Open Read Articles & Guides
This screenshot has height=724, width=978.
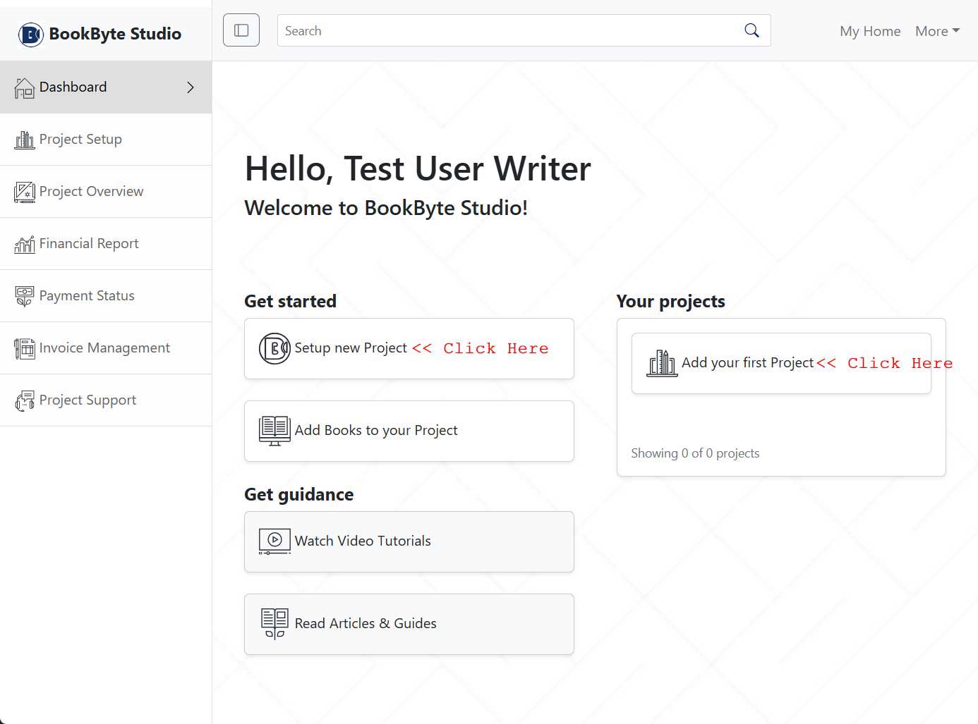tap(409, 623)
